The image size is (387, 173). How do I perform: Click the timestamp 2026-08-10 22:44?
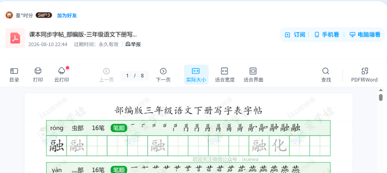point(48,44)
